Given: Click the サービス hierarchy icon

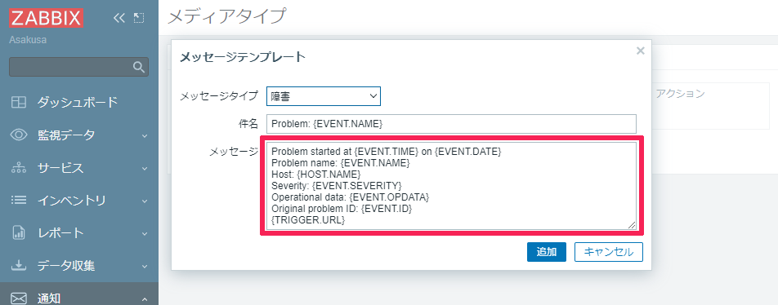Looking at the screenshot, I should pos(19,168).
